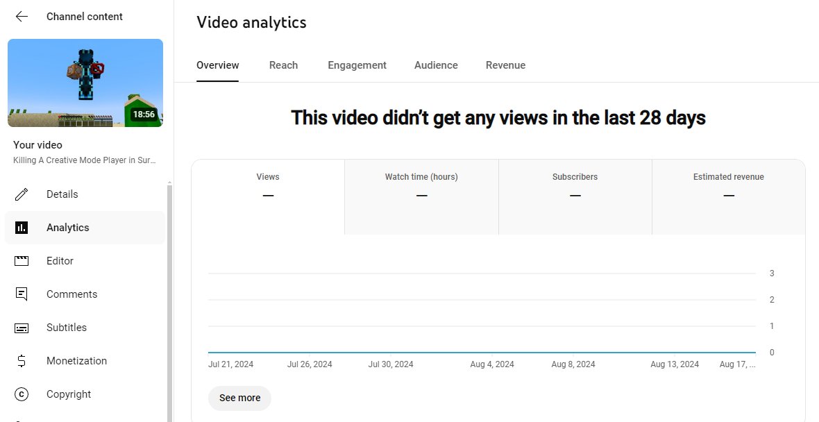Switch to the Engagement tab

pos(357,65)
